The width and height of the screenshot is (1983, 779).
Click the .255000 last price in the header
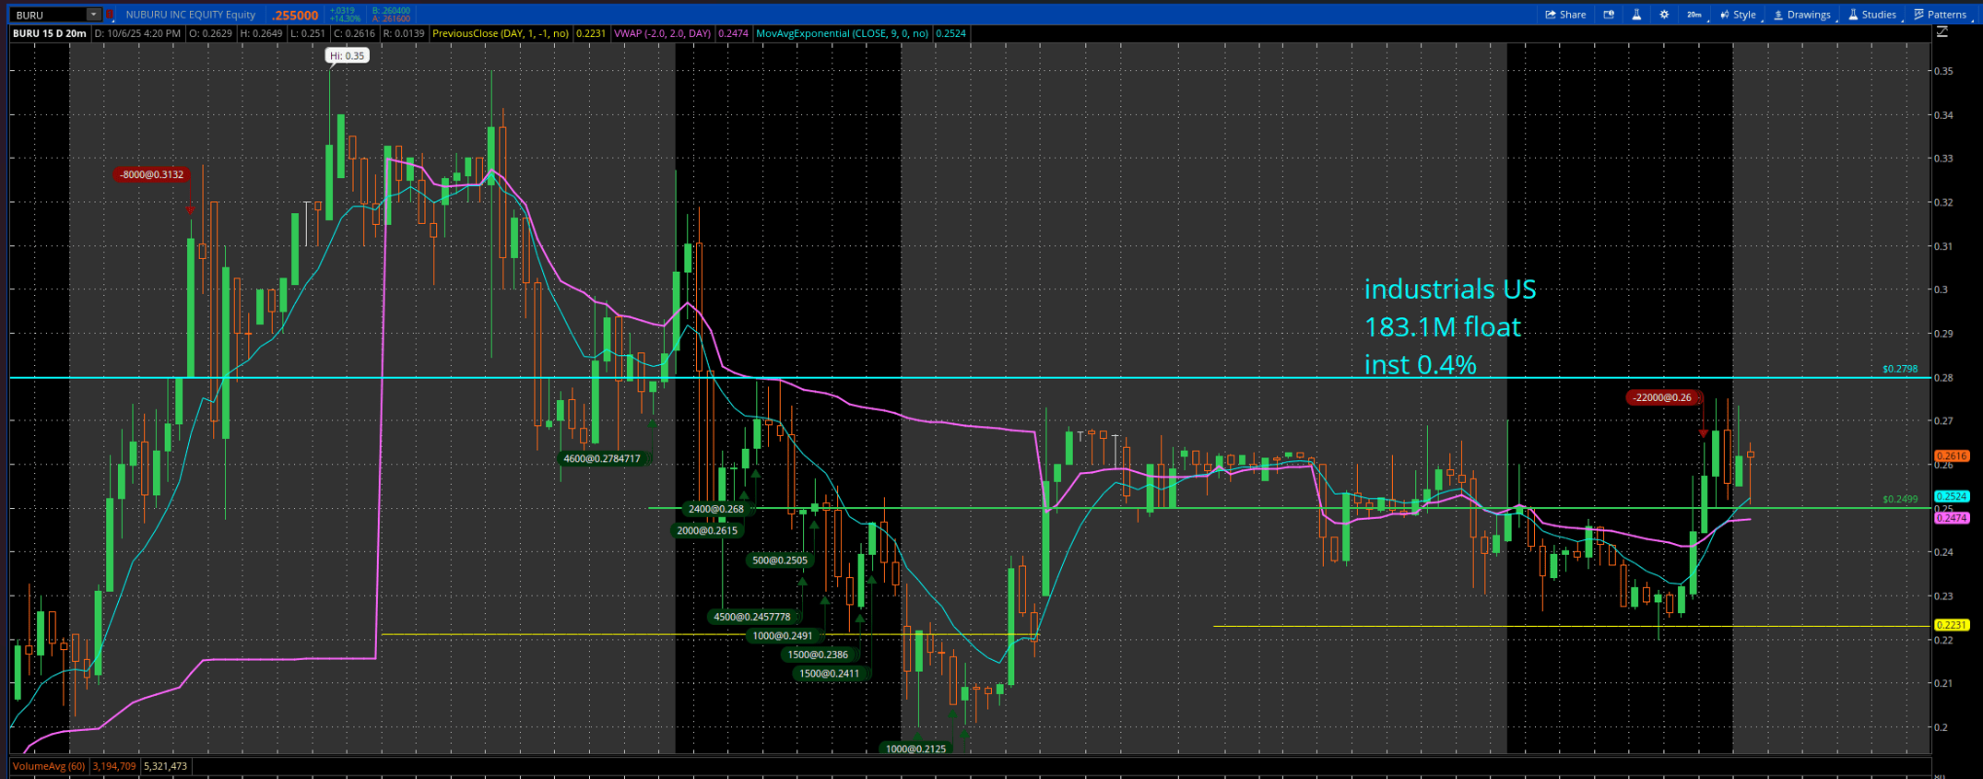(295, 15)
